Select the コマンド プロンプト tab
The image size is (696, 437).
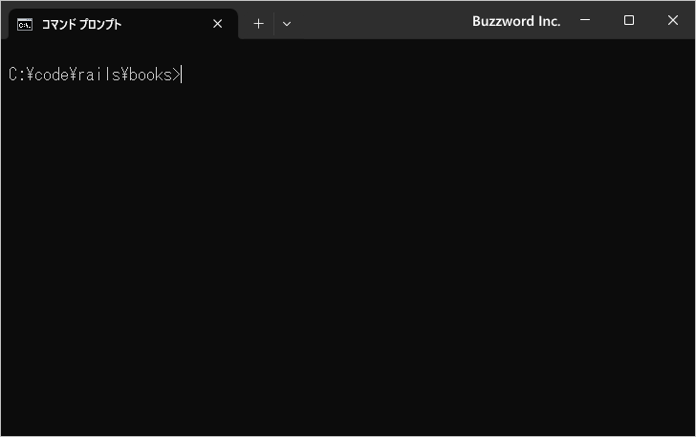(x=123, y=24)
